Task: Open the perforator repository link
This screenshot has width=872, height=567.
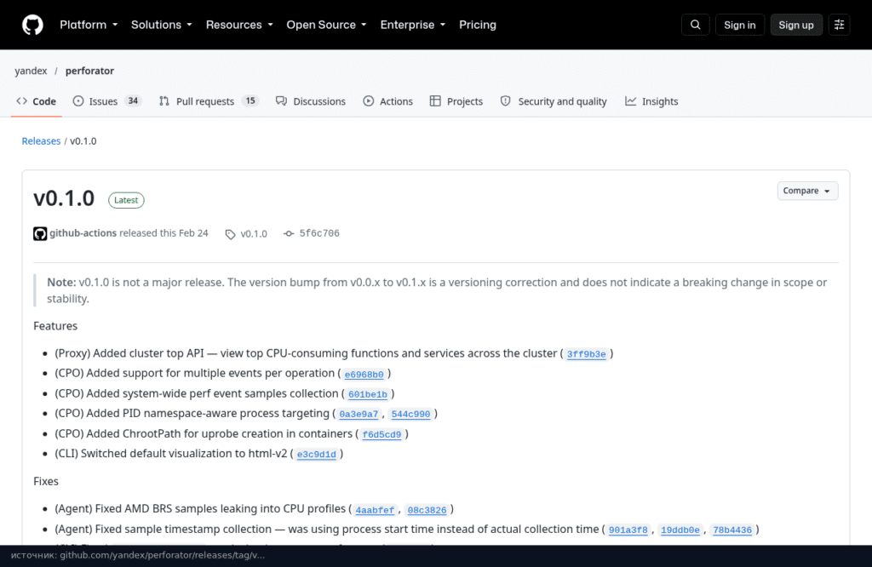Action: tap(89, 71)
